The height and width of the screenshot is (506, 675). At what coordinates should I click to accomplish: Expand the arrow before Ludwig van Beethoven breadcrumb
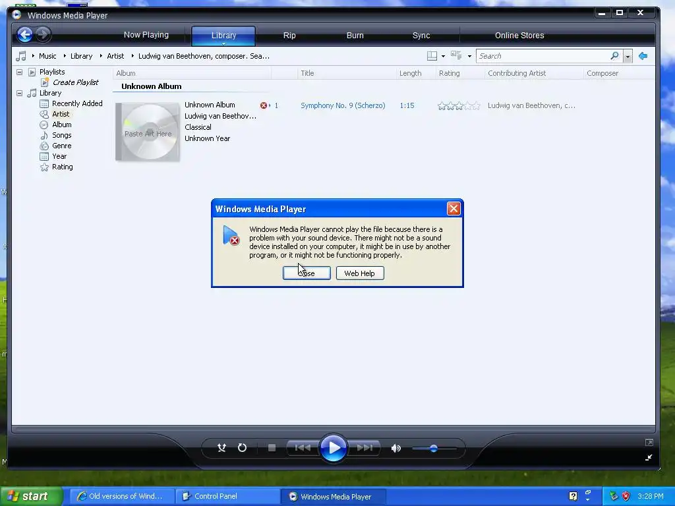pyautogui.click(x=132, y=56)
